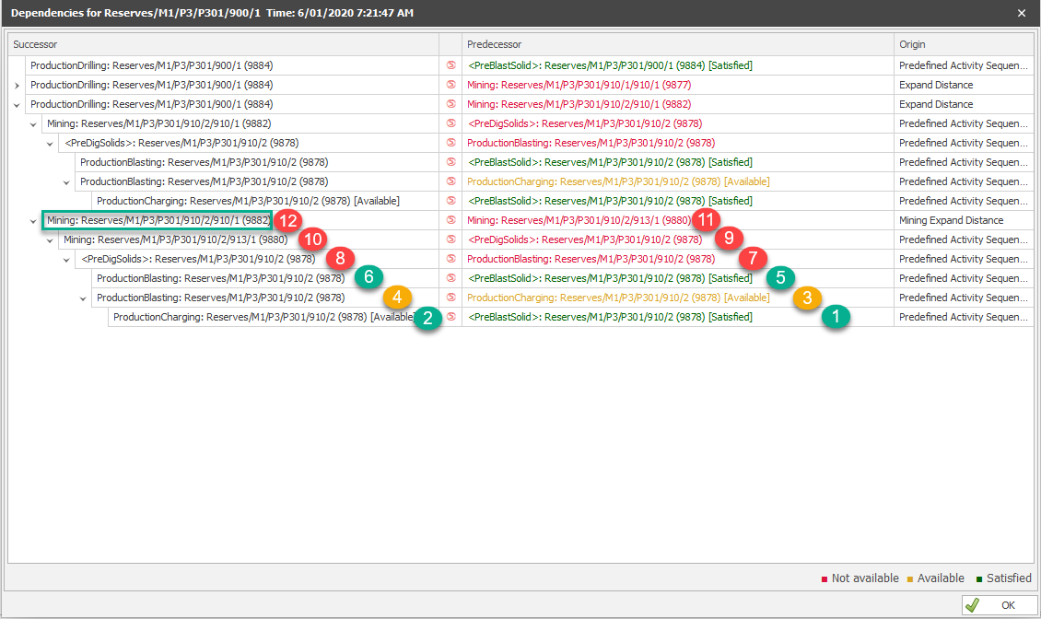
Task: Expand the collapsed second ProductionDrilling row
Action: pos(18,85)
